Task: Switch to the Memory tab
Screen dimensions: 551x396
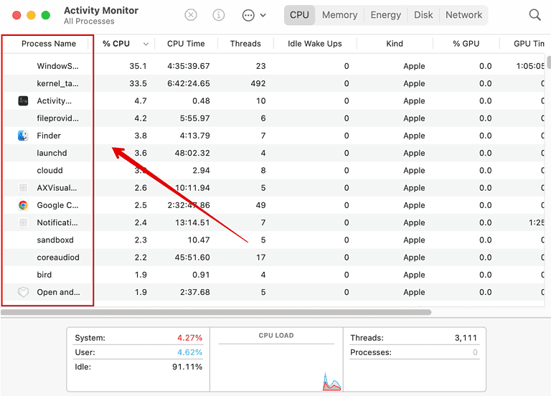Action: pos(339,15)
